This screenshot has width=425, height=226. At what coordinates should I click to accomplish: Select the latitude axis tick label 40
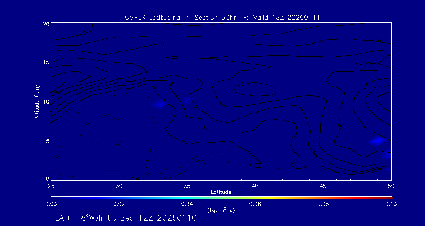255,186
